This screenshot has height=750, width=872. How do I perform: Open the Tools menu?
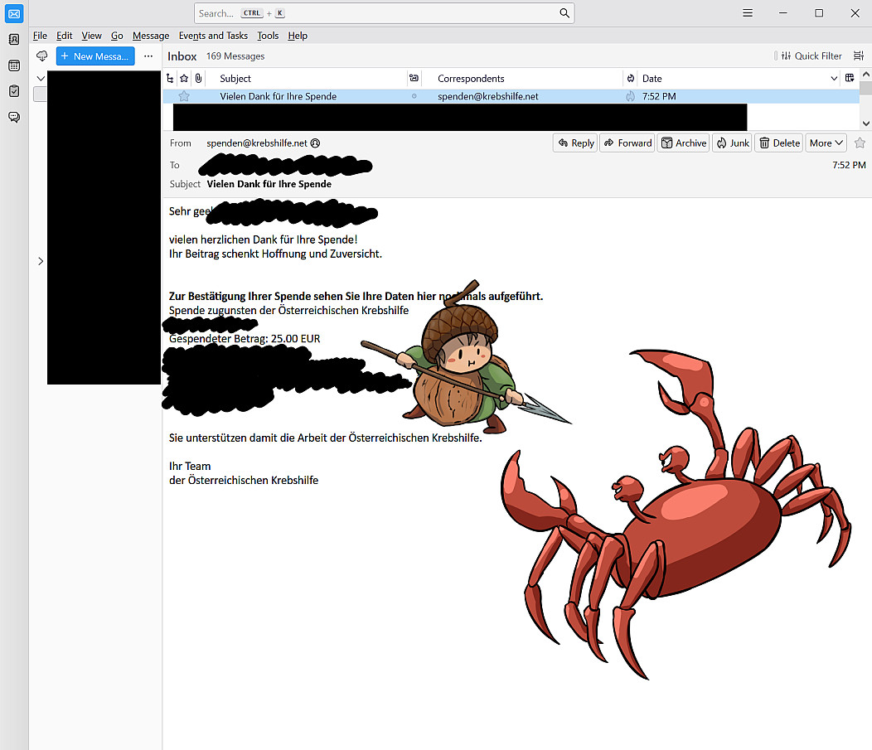(268, 36)
